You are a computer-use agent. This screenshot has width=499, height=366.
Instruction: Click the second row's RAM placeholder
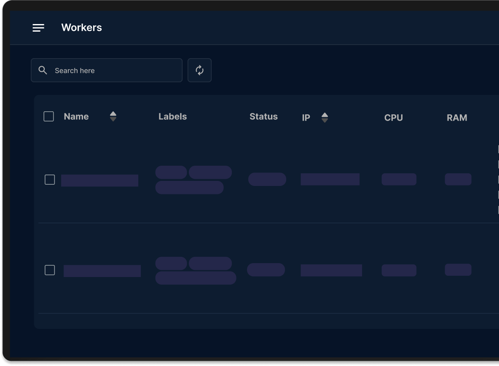(x=458, y=270)
